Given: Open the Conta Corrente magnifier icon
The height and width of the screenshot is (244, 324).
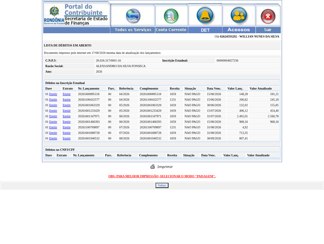Looking at the screenshot, I should [171, 16].
